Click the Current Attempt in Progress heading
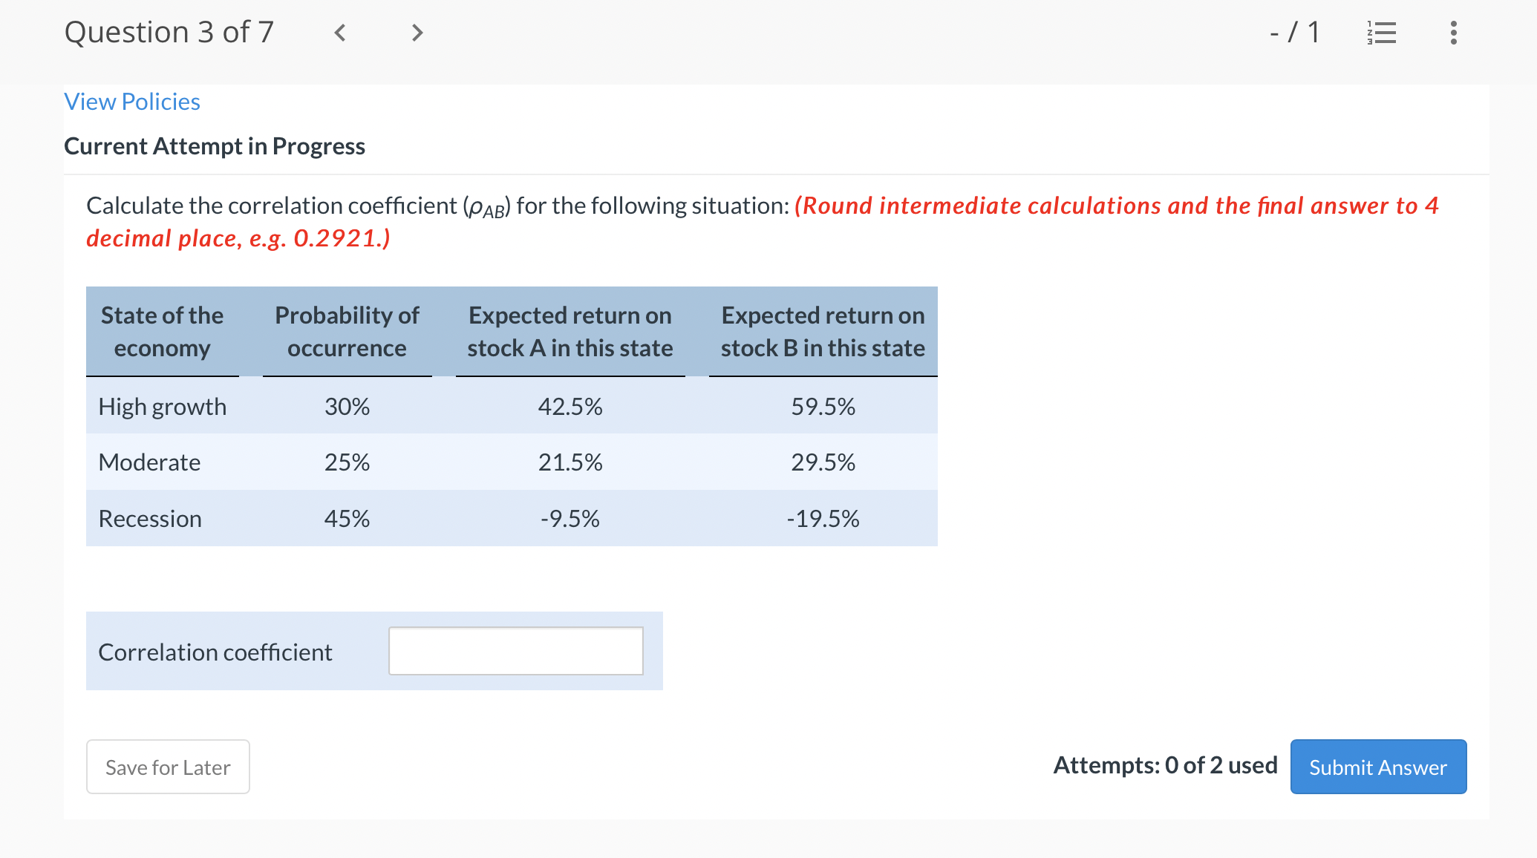This screenshot has width=1537, height=858. click(x=215, y=145)
